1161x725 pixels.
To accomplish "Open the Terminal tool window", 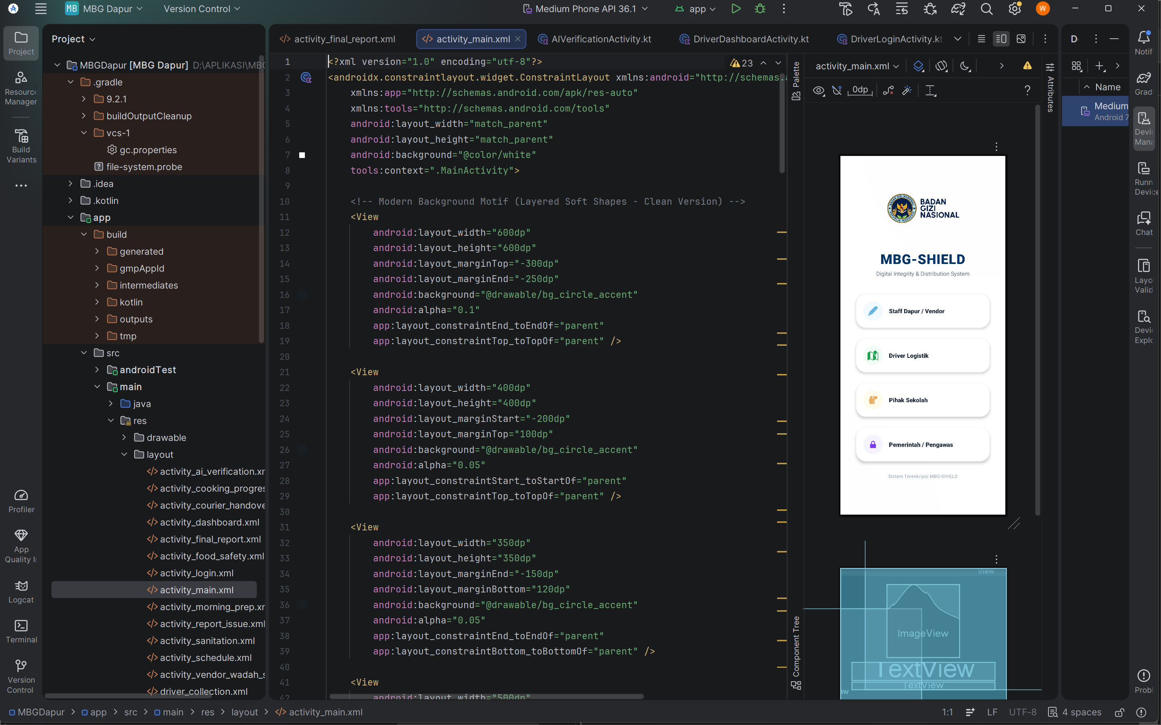I will [x=21, y=632].
